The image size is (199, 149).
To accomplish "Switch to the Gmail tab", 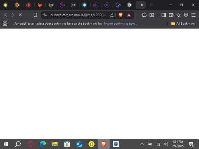I will click(x=73, y=5).
